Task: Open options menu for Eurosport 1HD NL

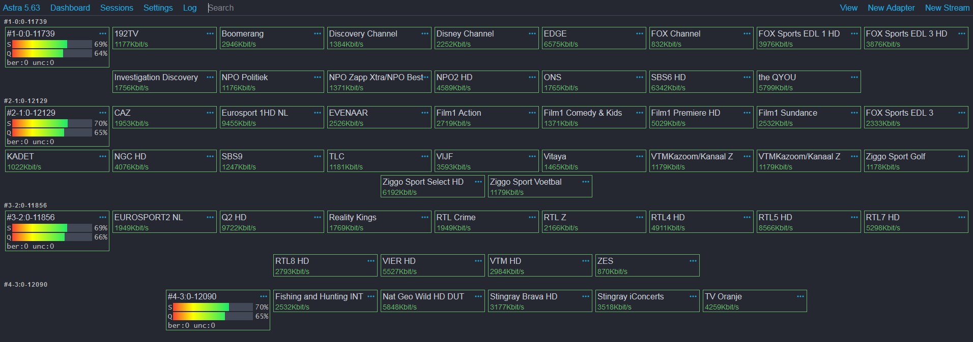Action: pos(318,113)
